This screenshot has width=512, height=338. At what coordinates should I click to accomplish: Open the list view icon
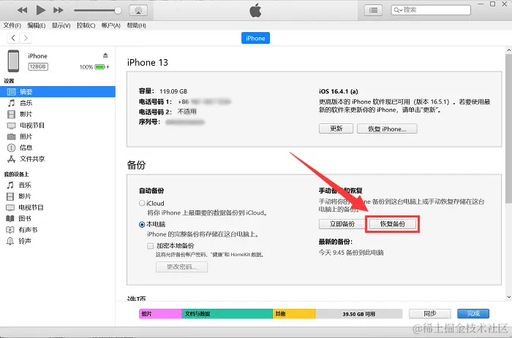pyautogui.click(x=373, y=10)
